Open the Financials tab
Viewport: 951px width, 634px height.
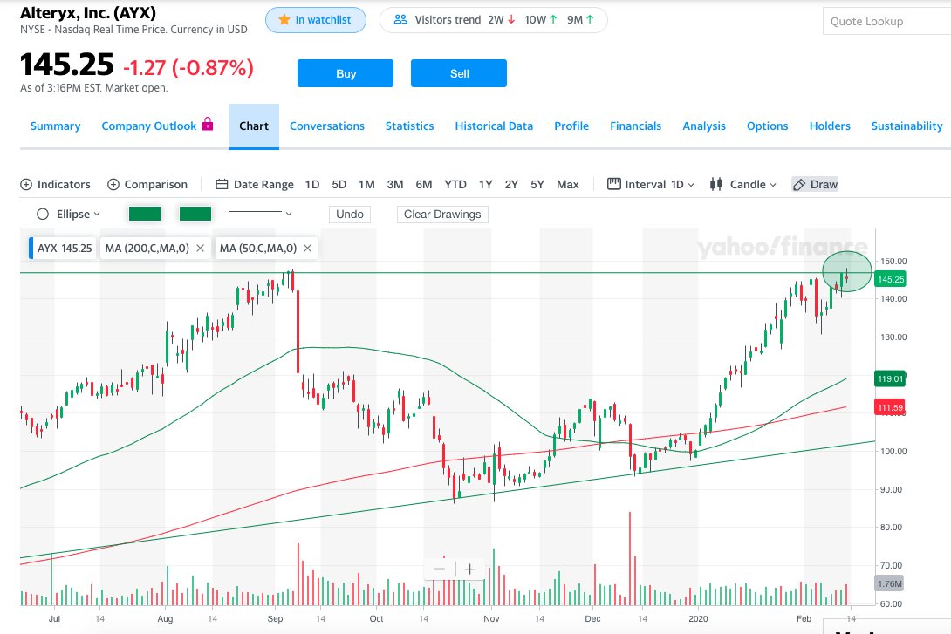pyautogui.click(x=636, y=126)
